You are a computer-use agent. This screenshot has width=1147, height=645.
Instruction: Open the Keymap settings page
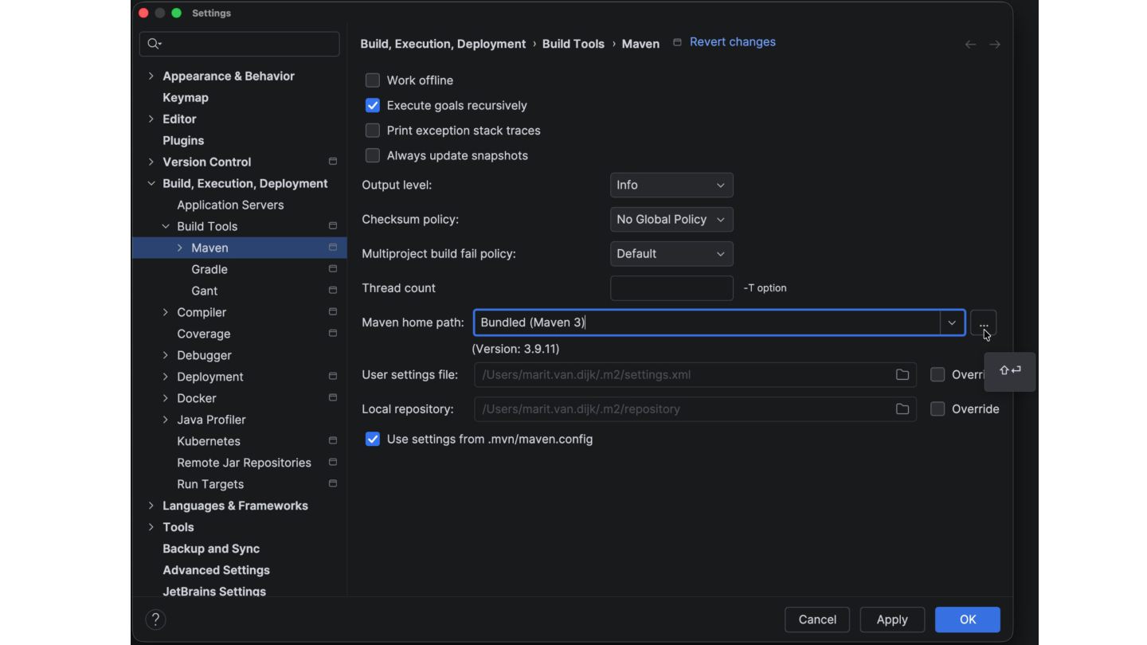[x=186, y=97]
